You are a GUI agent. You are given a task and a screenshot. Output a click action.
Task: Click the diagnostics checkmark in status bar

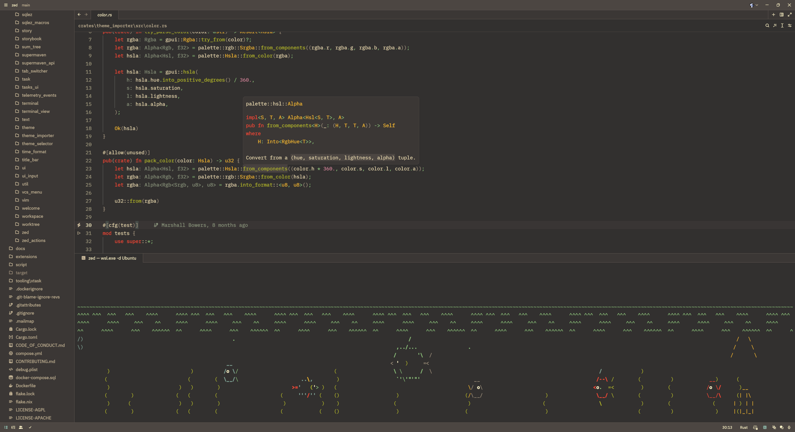(x=30, y=427)
